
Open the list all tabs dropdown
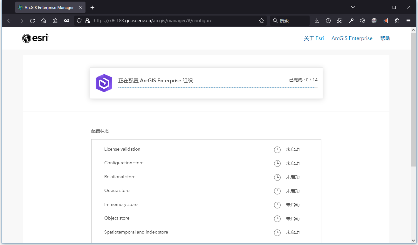pyautogui.click(x=353, y=7)
